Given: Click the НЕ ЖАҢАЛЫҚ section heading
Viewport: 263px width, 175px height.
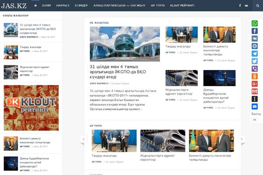Looking at the screenshot, I should pyautogui.click(x=99, y=23).
